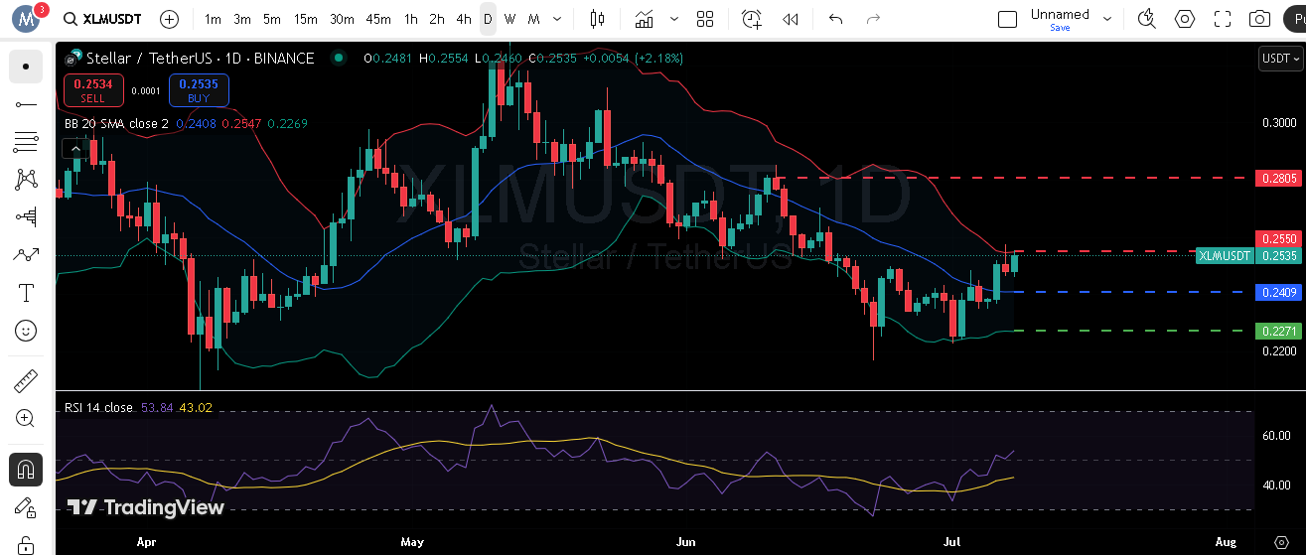Select the 5m timeframe
The height and width of the screenshot is (555, 1306).
272,19
